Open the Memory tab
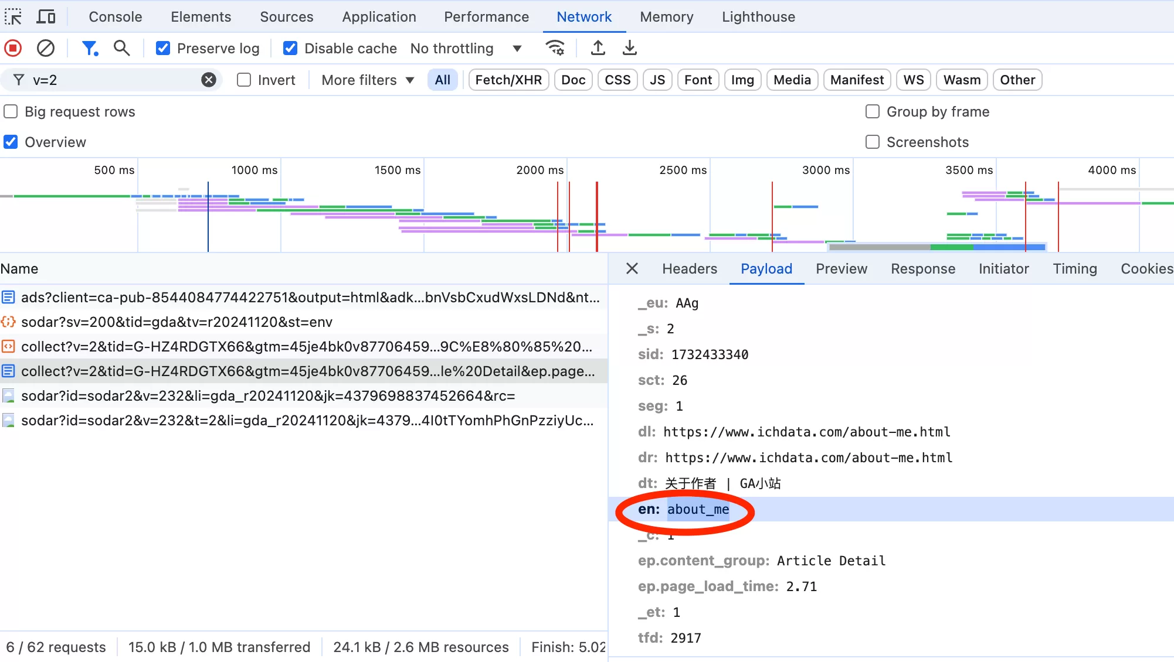 click(x=667, y=17)
